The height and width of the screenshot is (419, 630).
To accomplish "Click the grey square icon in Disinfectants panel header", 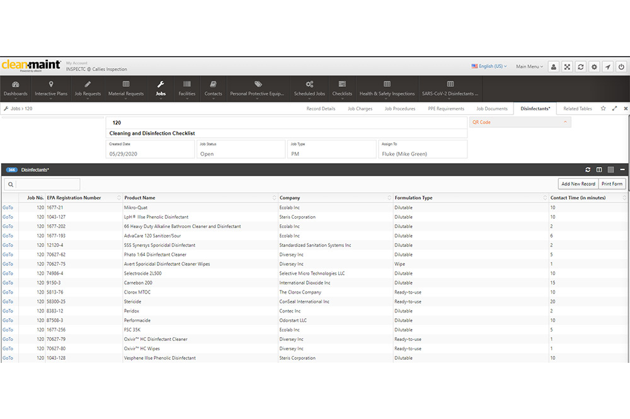I will [x=610, y=170].
